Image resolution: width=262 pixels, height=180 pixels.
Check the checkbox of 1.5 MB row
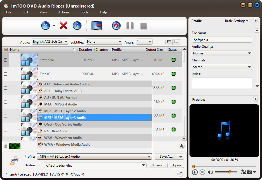click(x=5, y=130)
